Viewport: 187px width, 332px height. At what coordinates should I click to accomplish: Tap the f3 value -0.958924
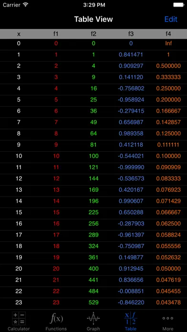tap(131, 100)
